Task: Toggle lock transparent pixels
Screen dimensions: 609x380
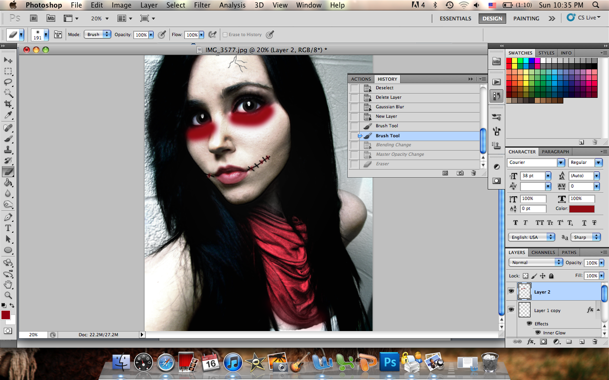Action: [x=525, y=276]
